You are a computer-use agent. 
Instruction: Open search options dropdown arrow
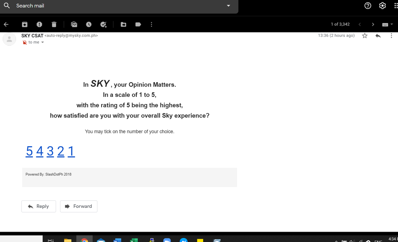(228, 6)
